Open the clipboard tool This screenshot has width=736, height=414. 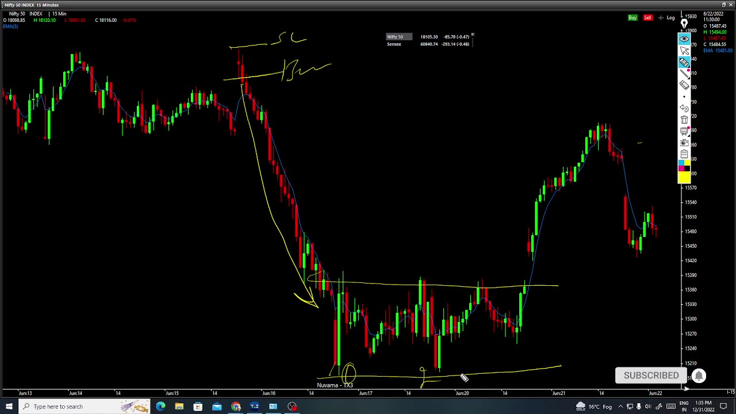684,154
